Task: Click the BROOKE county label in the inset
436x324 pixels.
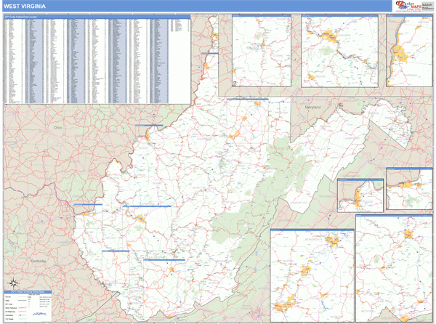Action: (424, 23)
